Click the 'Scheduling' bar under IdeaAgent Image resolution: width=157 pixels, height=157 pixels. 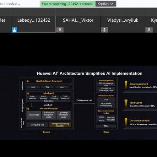click(x=49, y=101)
